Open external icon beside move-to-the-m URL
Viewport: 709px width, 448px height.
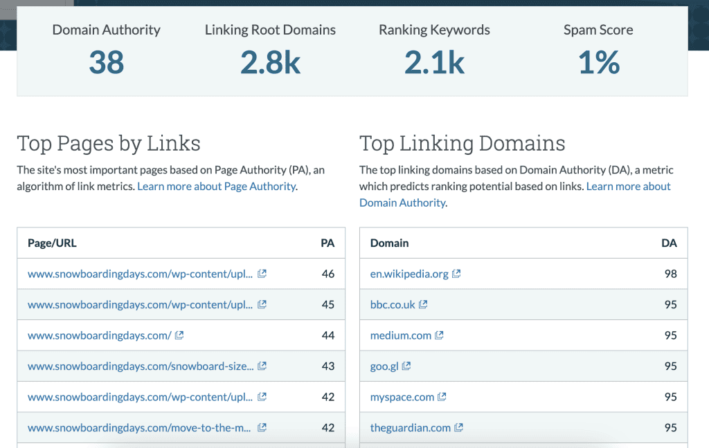coord(262,427)
